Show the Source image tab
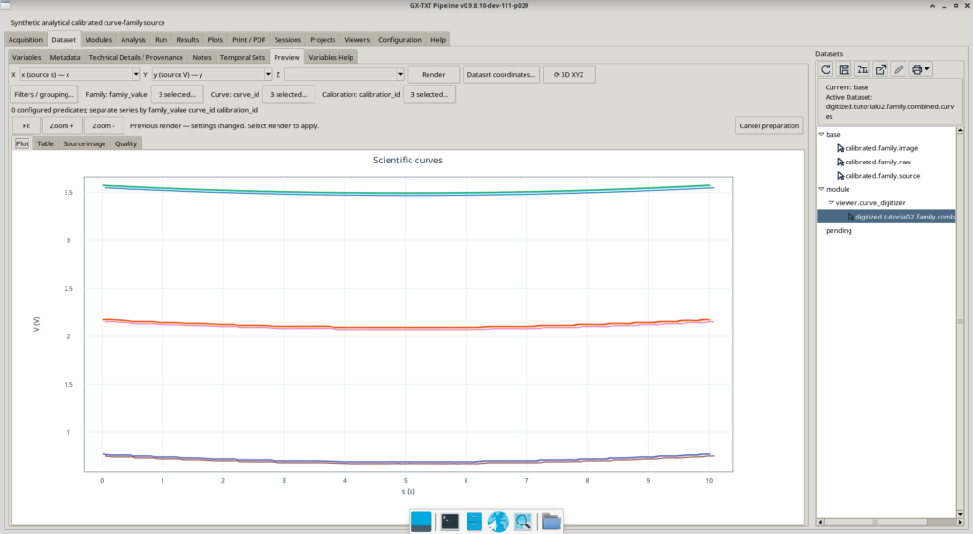Screen dimensions: 973x534 [85, 143]
